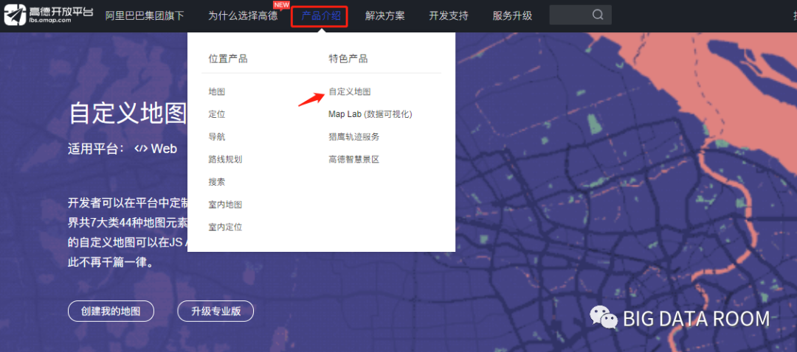The height and width of the screenshot is (352, 797).
Task: Open the 解决方案 menu
Action: click(x=384, y=15)
